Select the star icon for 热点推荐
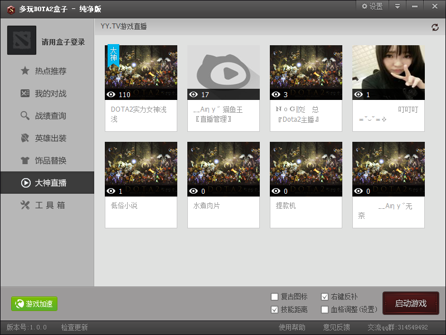446x335 pixels. (x=25, y=71)
